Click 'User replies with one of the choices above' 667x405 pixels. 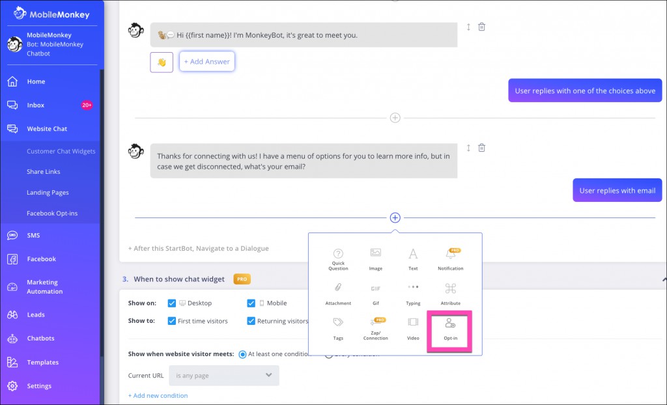pyautogui.click(x=585, y=91)
